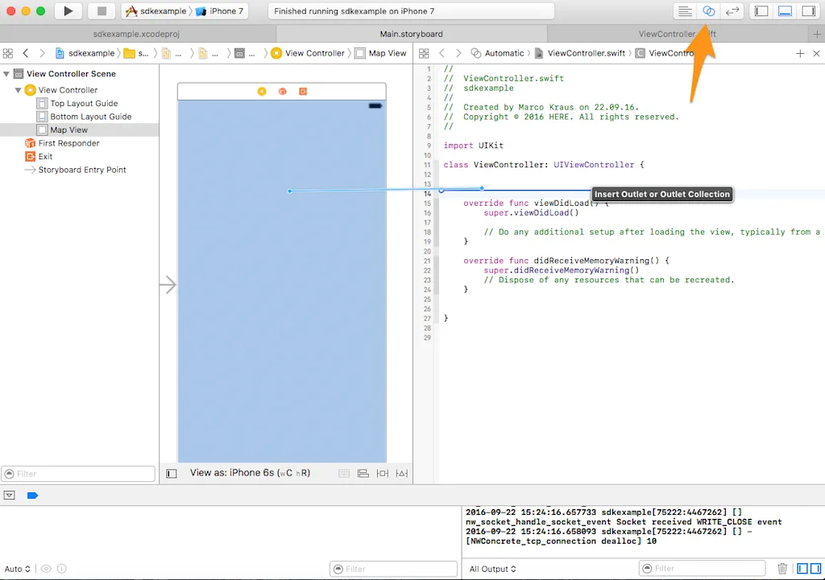Open sdkexample project in jump bar
Image resolution: width=825 pixels, height=580 pixels.
85,53
